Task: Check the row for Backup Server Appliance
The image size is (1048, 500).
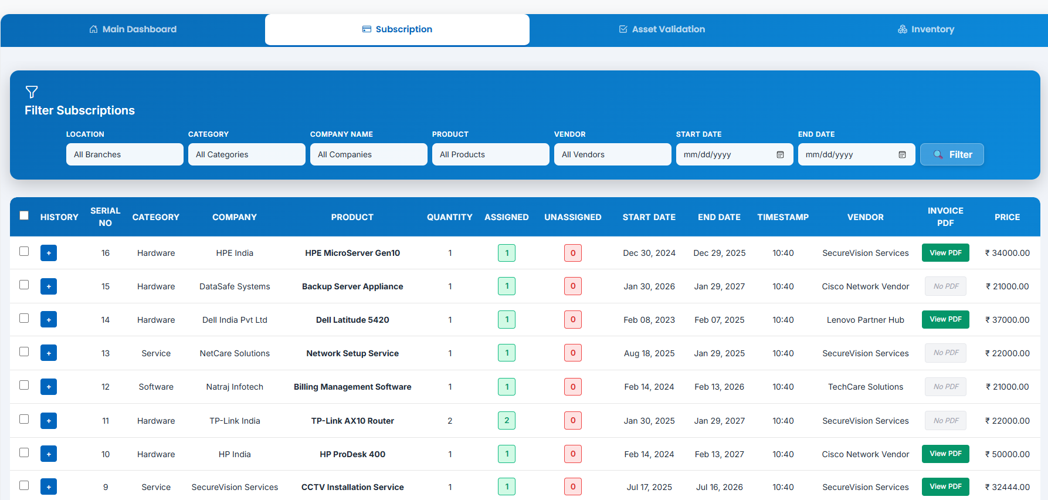Action: [x=24, y=285]
